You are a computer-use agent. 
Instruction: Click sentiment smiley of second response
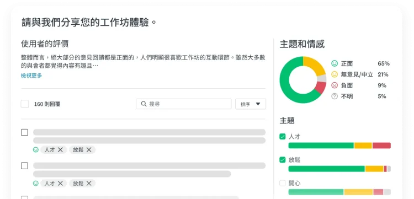(36, 183)
